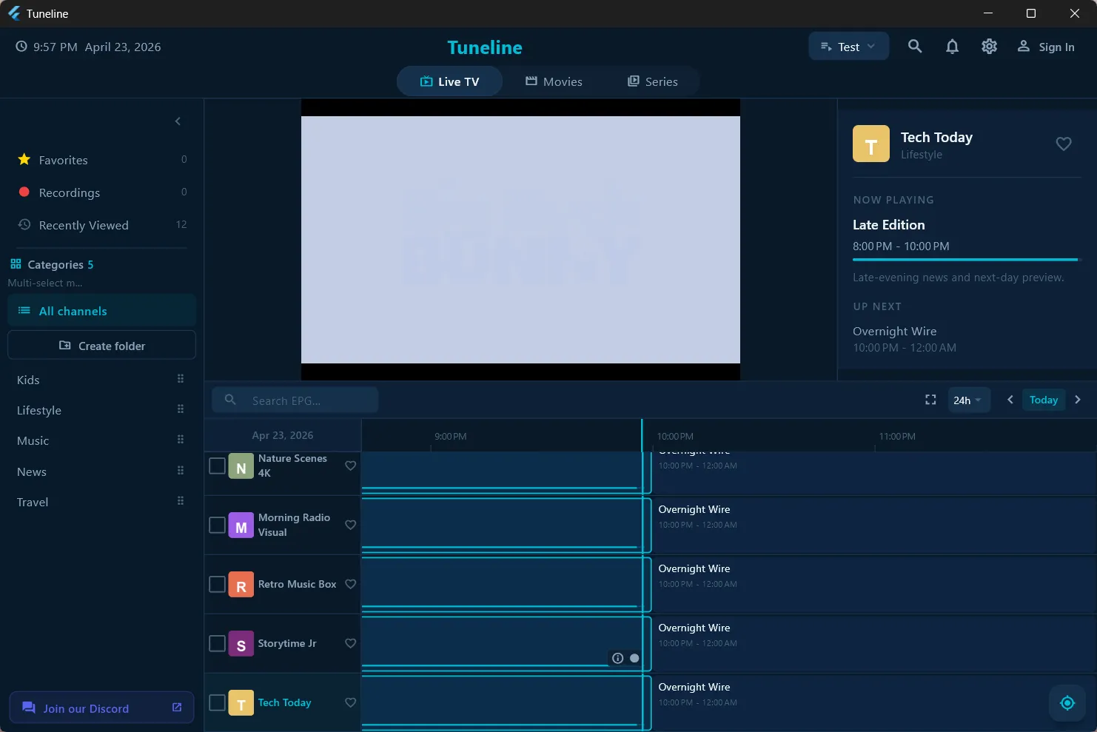1097x732 pixels.
Task: Favorite the Nature Scenes 4K channel
Action: [351, 466]
